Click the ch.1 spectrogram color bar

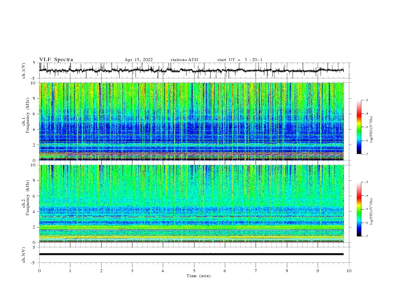tap(359, 127)
